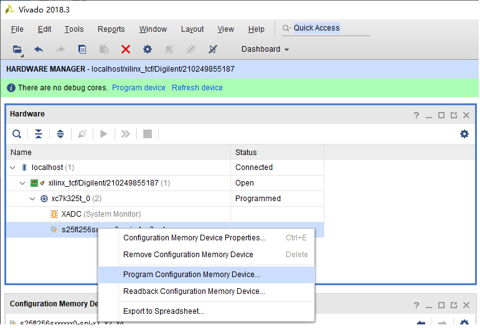Viewport: 480px width, 330px height.
Task: Open the File menu
Action: click(x=17, y=29)
